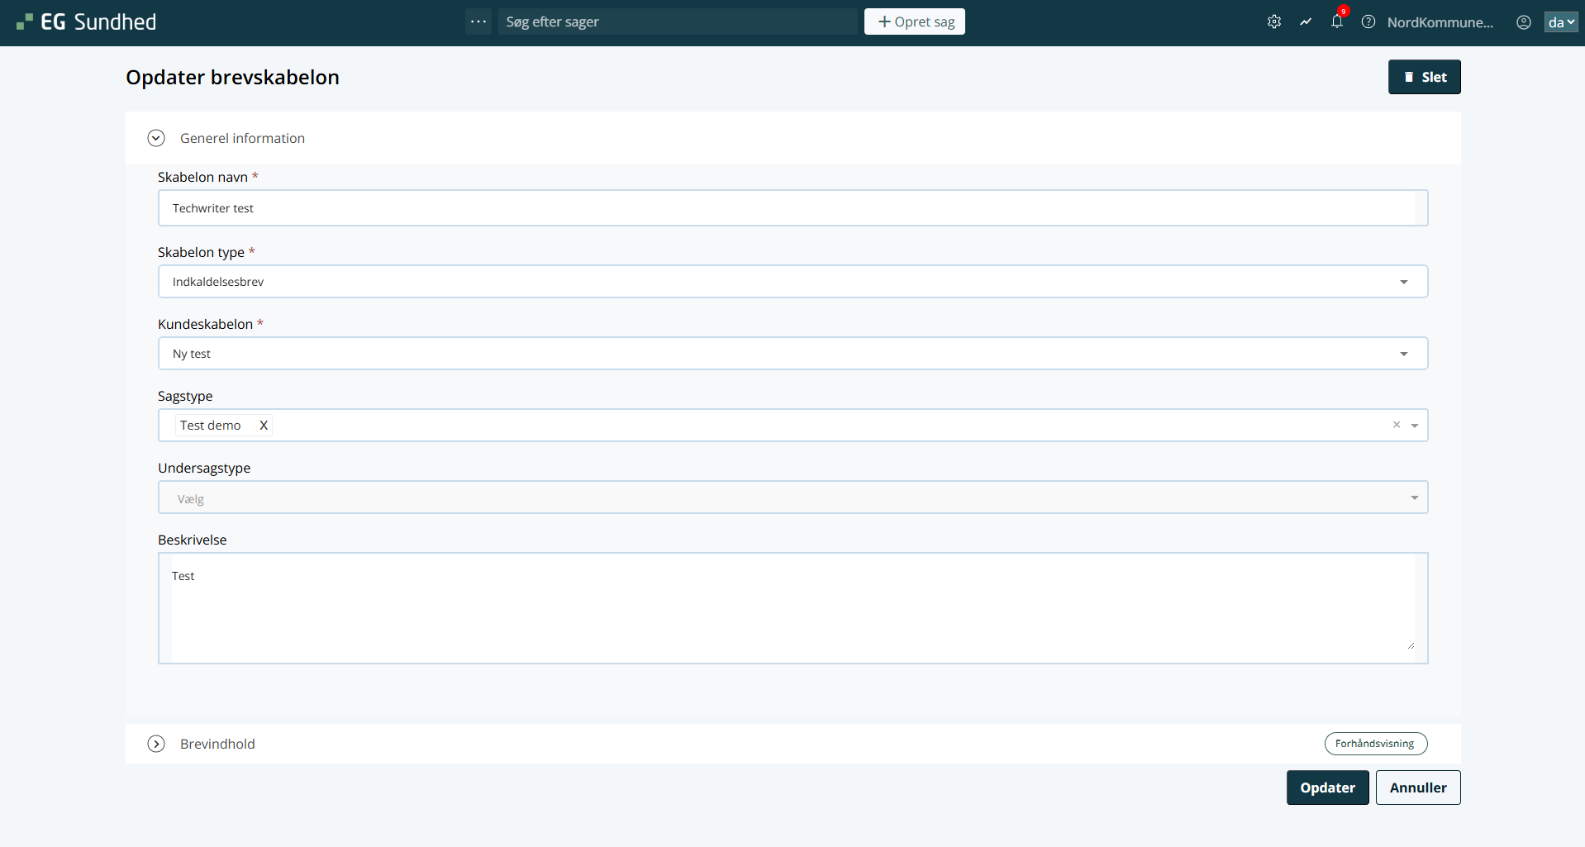Open the Skabelon type dropdown
This screenshot has height=847, width=1585.
click(792, 282)
